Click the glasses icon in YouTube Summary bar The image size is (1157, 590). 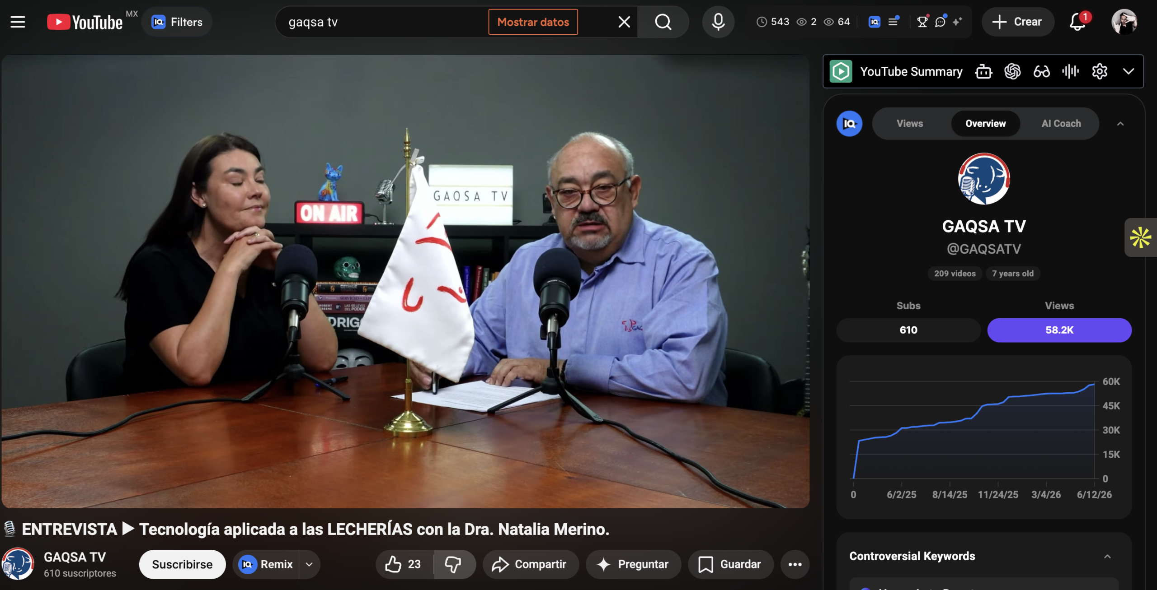pyautogui.click(x=1041, y=71)
